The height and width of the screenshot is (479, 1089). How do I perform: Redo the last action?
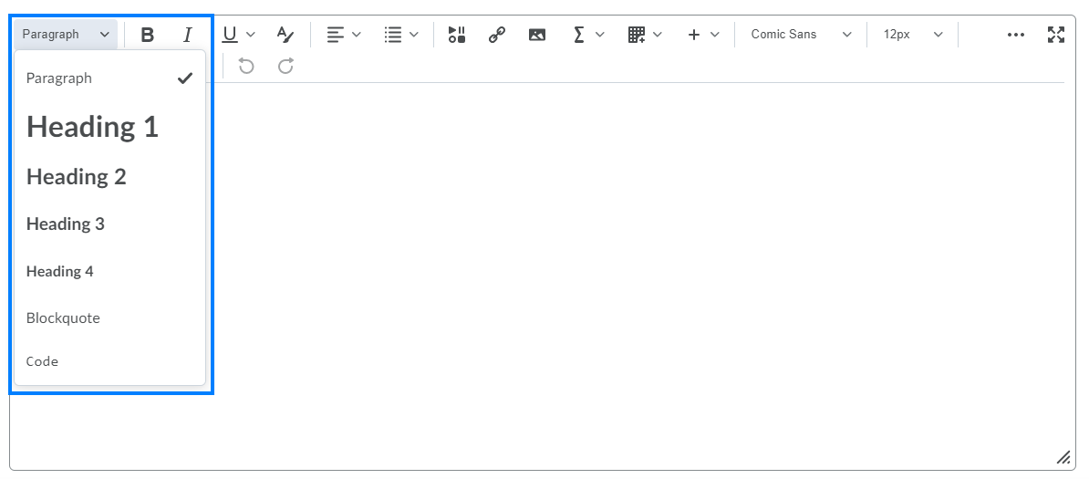(285, 66)
